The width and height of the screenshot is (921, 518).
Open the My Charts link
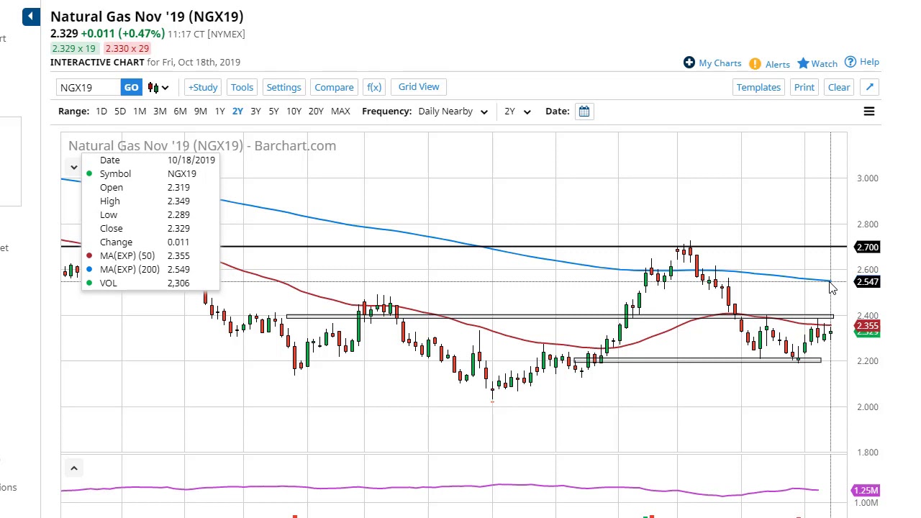(720, 63)
